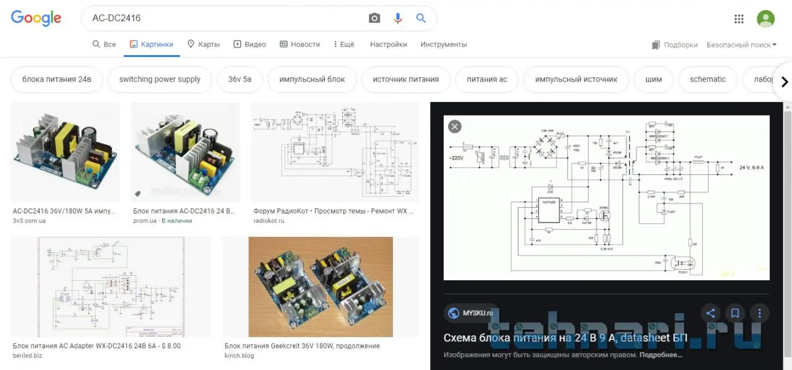
Task: Filter by chip импульсный источник
Action: (576, 79)
